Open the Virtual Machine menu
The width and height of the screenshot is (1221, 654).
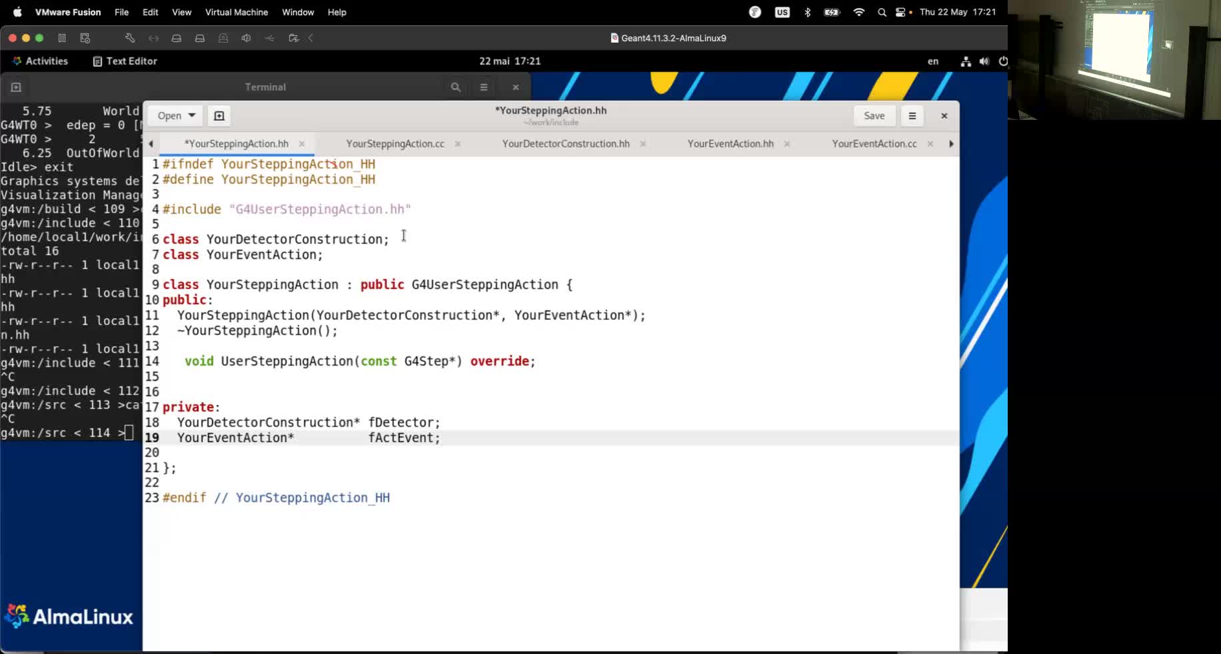click(x=236, y=12)
